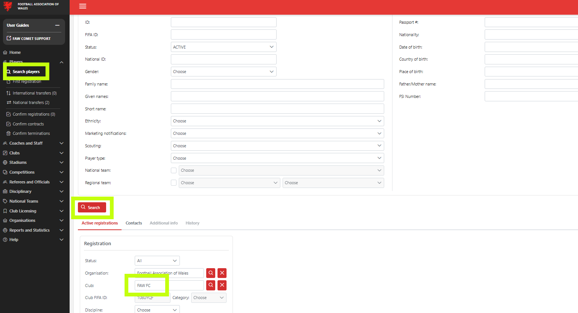The image size is (578, 313).
Task: Open Registration Status All dropdown
Action: click(x=157, y=261)
